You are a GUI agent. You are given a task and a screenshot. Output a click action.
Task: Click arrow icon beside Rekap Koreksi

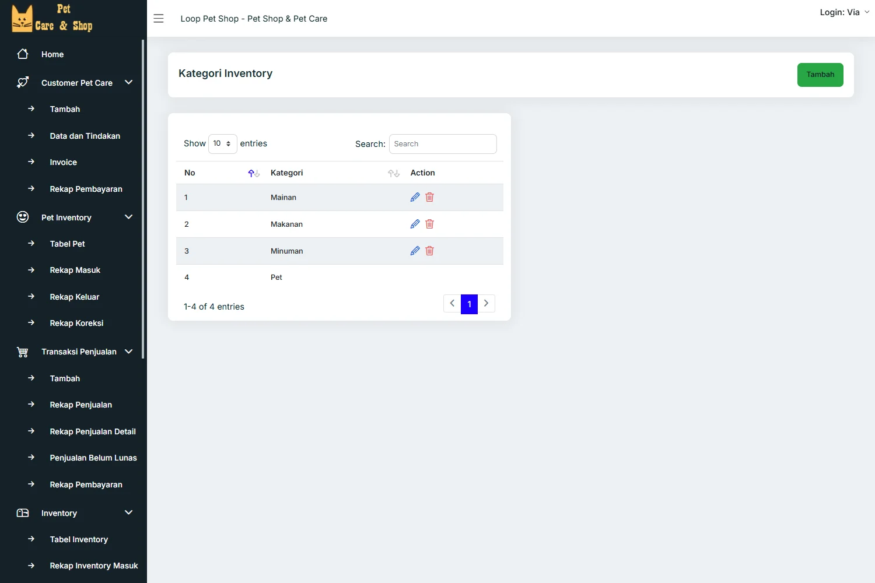pos(32,322)
